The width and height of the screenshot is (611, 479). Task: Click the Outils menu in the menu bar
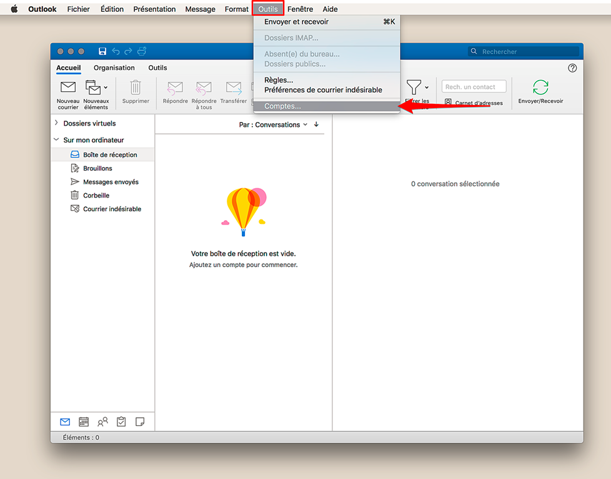point(268,9)
